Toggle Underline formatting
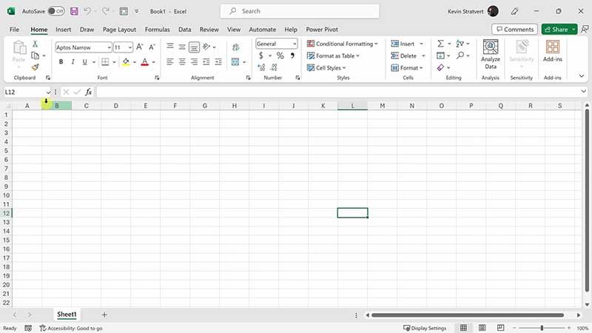592x333 pixels. click(84, 61)
